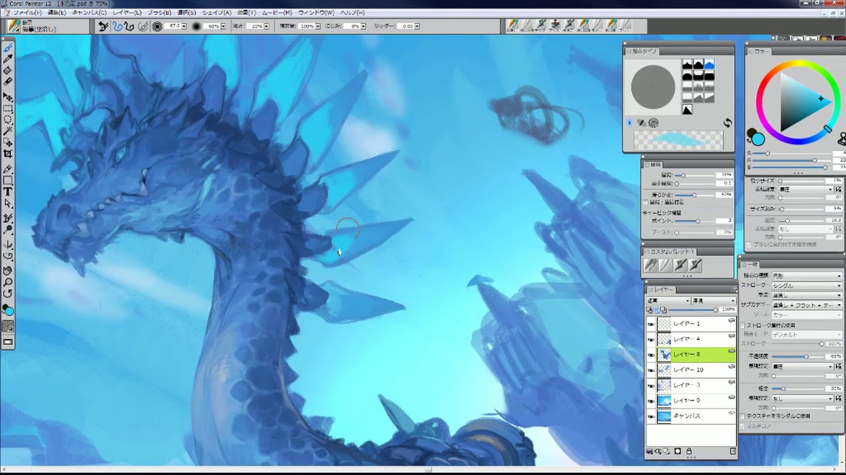846x475 pixels.
Task: Toggle visibility of レイヤー 10
Action: point(651,370)
